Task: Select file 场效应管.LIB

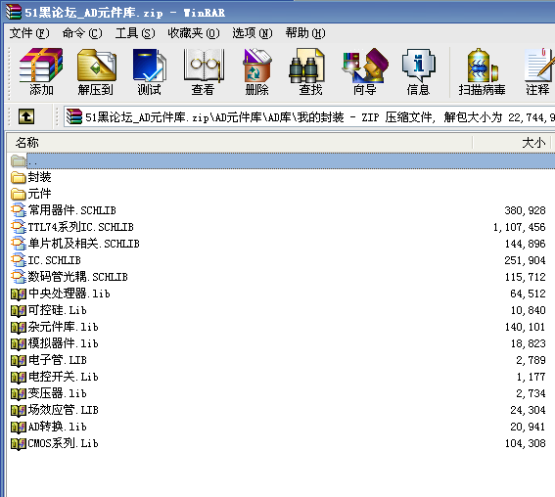Action: click(x=63, y=410)
